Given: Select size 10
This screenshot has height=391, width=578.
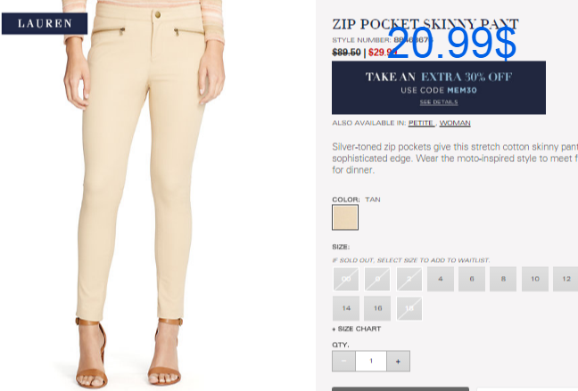Looking at the screenshot, I should click(x=535, y=279).
